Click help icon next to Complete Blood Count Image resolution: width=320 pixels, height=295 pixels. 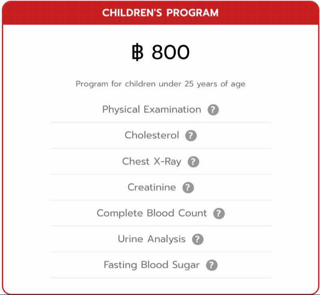point(219,213)
